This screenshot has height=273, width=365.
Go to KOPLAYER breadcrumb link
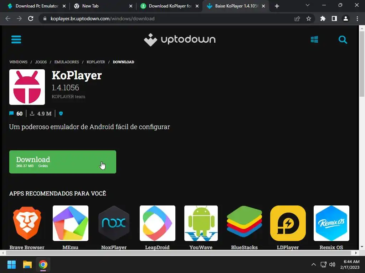pos(96,62)
